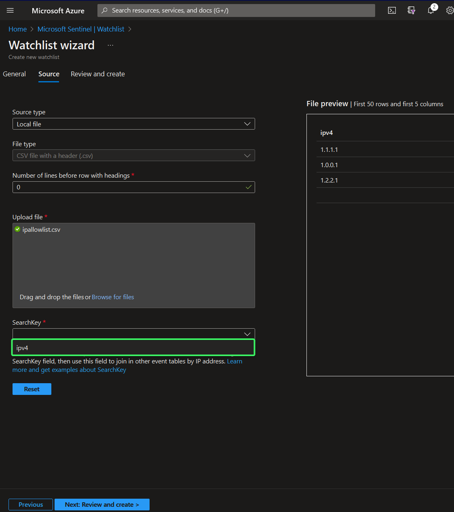
Task: Click the search magnifier icon
Action: point(105,10)
